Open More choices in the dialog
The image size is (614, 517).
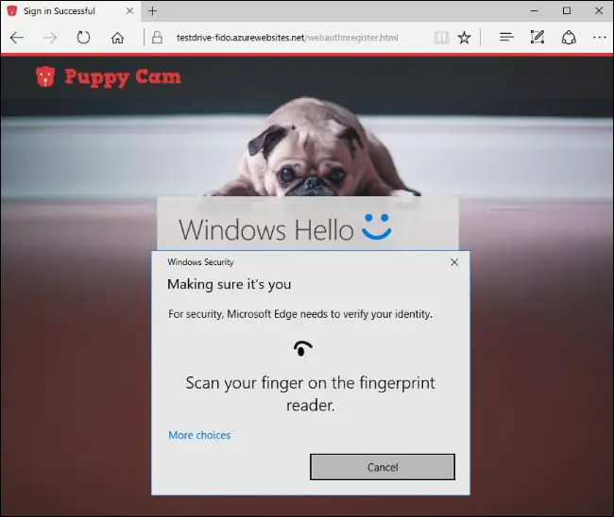click(199, 435)
